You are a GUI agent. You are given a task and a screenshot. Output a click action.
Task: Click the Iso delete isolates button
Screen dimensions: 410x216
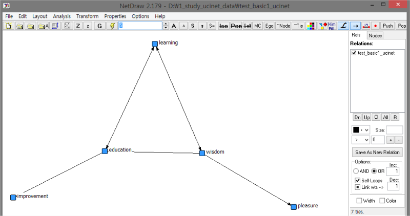tap(223, 26)
